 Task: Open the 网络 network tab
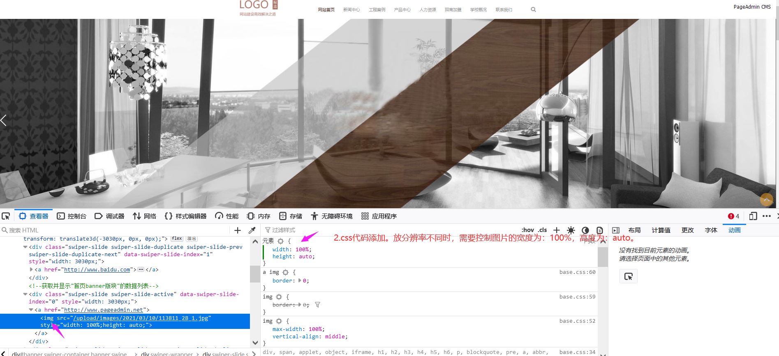click(144, 216)
